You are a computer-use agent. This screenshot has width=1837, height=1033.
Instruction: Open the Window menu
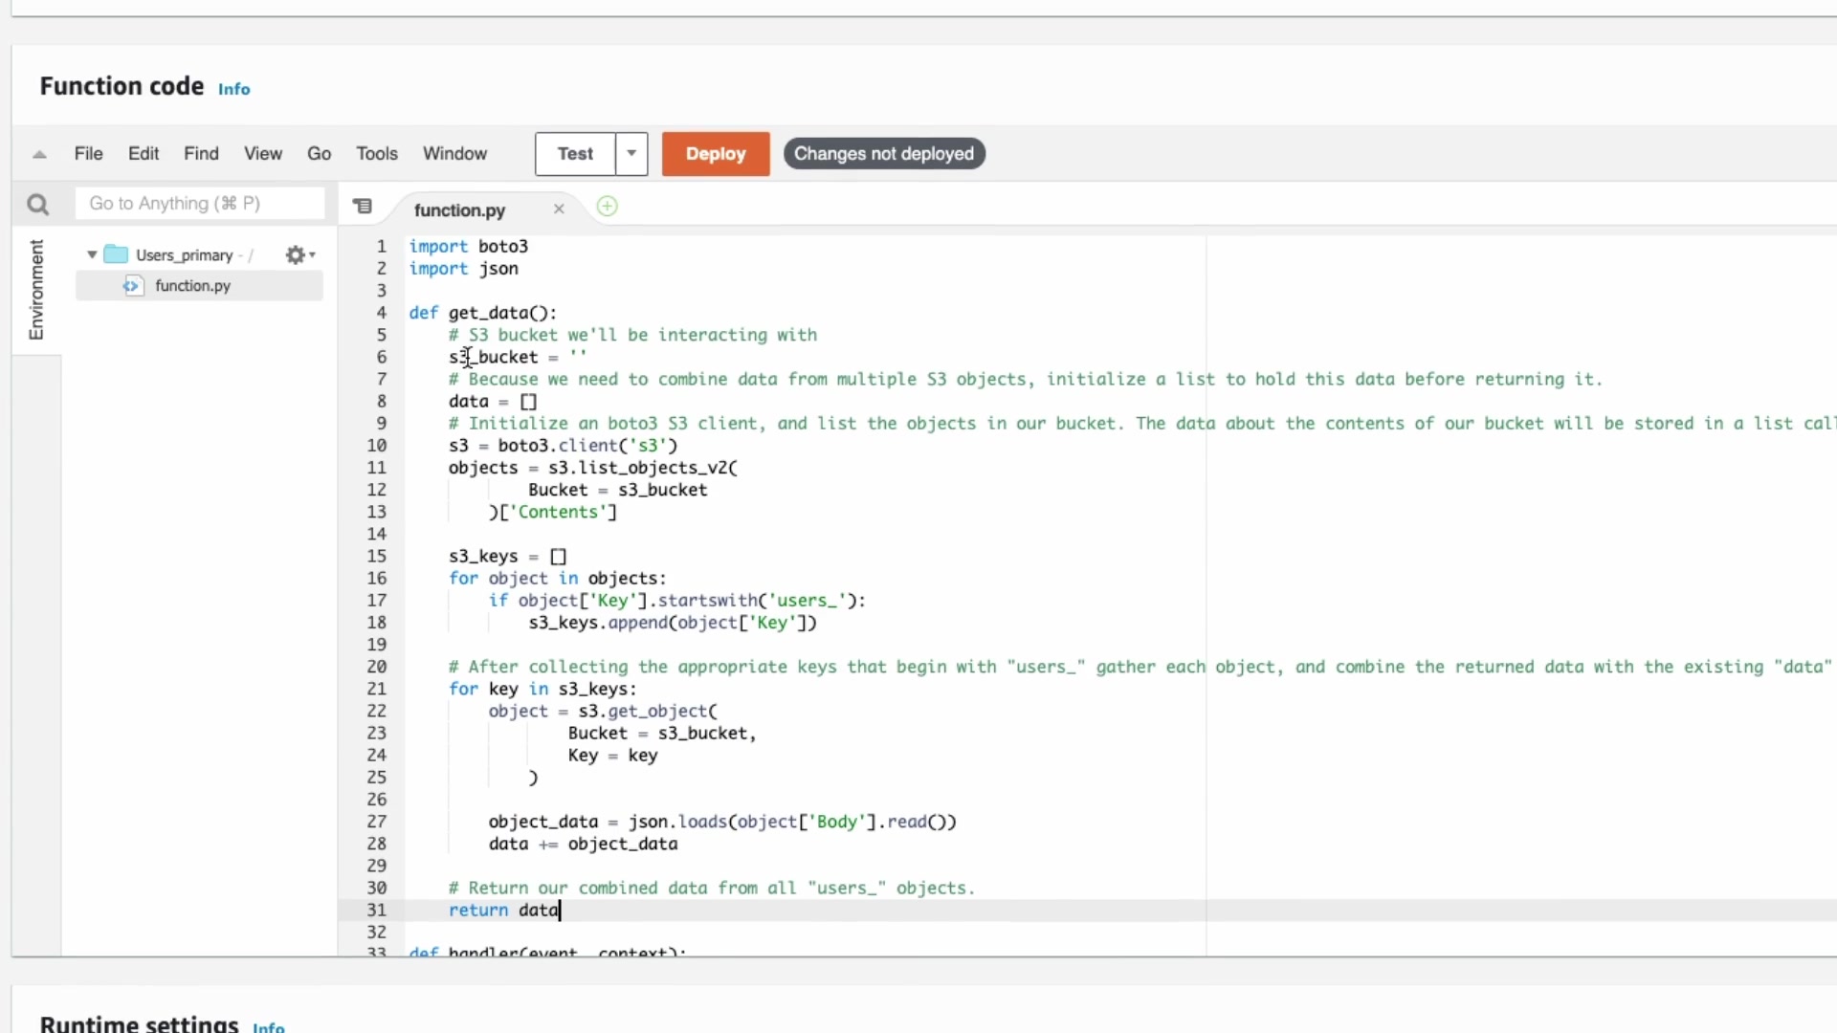(x=454, y=154)
